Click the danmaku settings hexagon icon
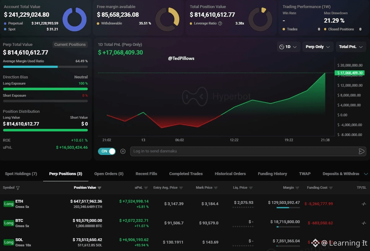370x251 pixels. click(x=123, y=151)
